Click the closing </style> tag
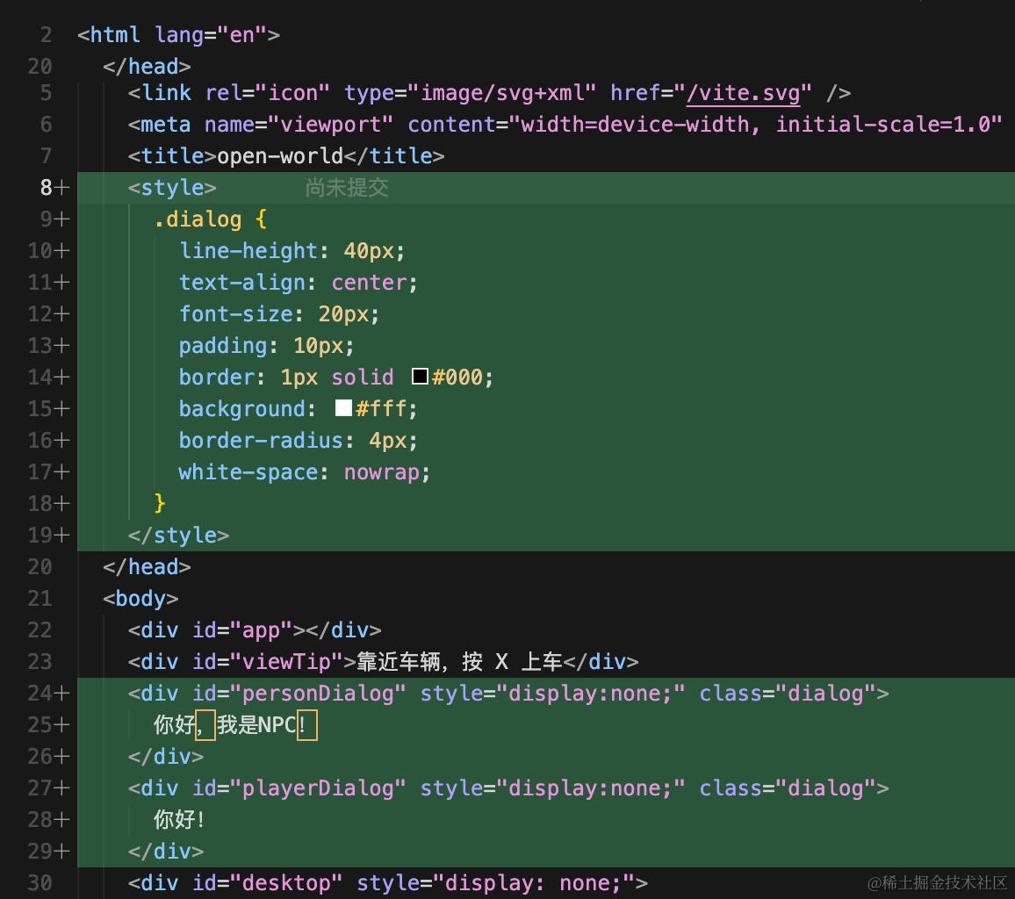The width and height of the screenshot is (1015, 899). coord(178,536)
